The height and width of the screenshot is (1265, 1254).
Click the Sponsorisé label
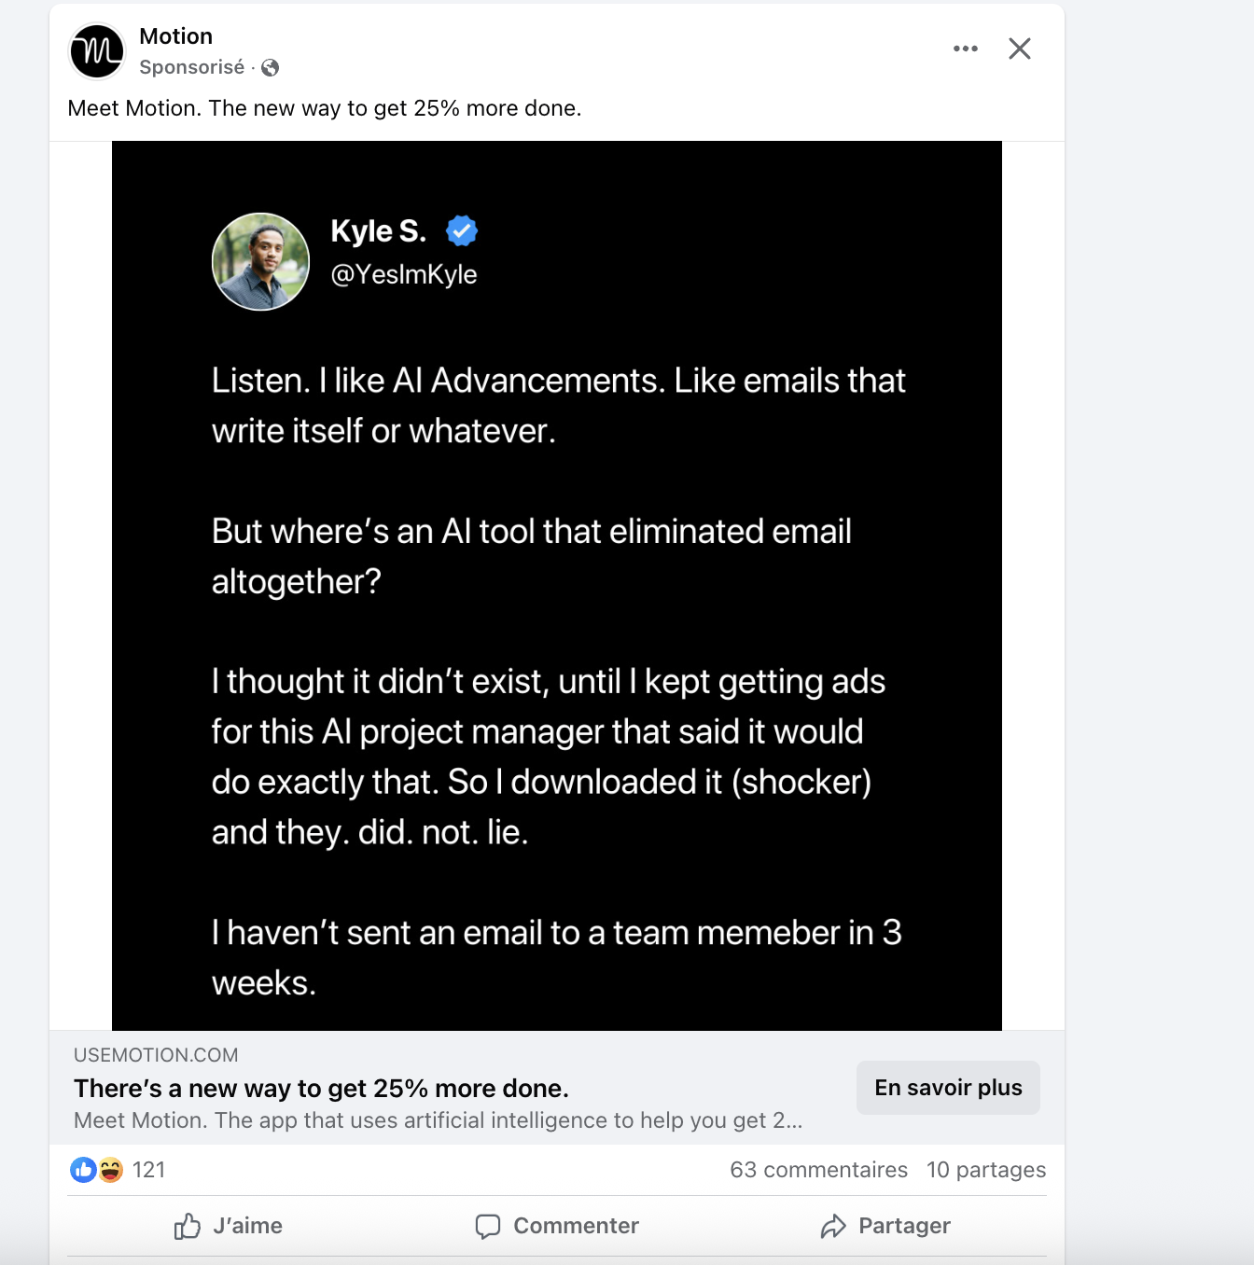click(191, 67)
